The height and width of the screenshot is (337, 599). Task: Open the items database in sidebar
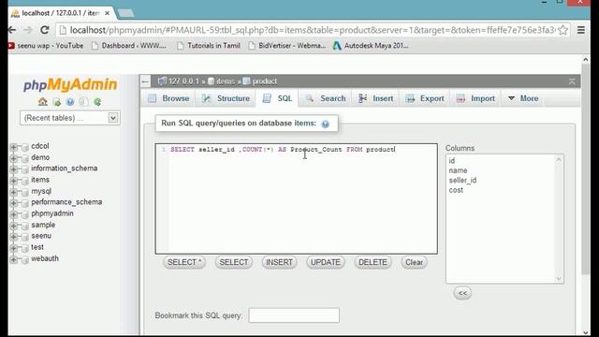point(40,180)
